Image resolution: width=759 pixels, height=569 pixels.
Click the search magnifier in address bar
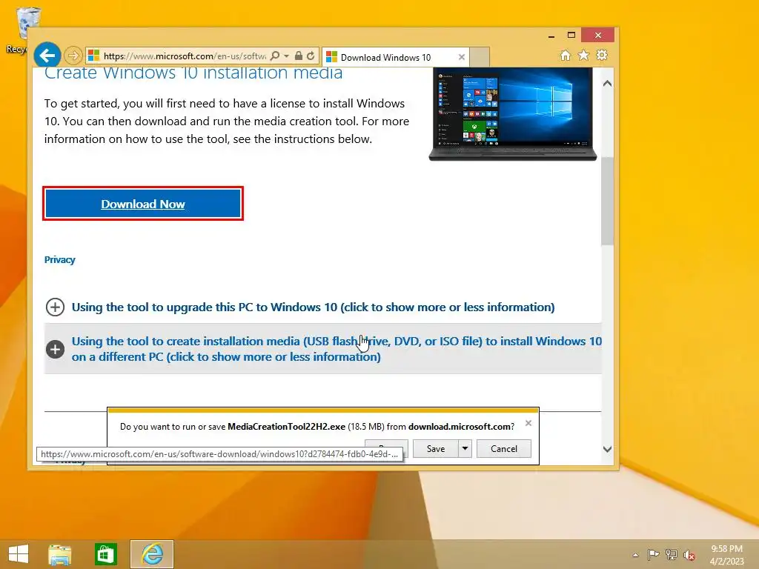(275, 56)
